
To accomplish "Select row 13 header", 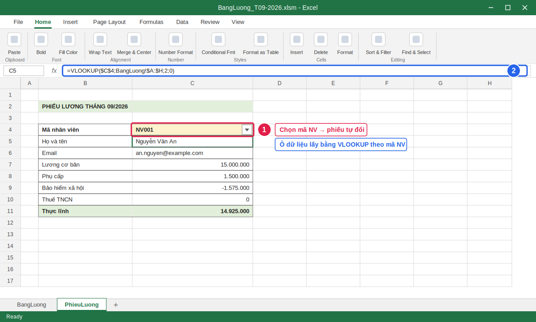I will click(x=10, y=234).
